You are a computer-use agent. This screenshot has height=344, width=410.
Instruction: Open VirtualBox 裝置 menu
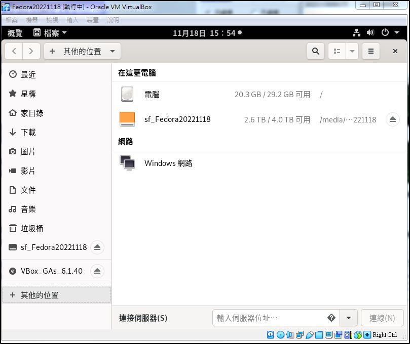(93, 20)
